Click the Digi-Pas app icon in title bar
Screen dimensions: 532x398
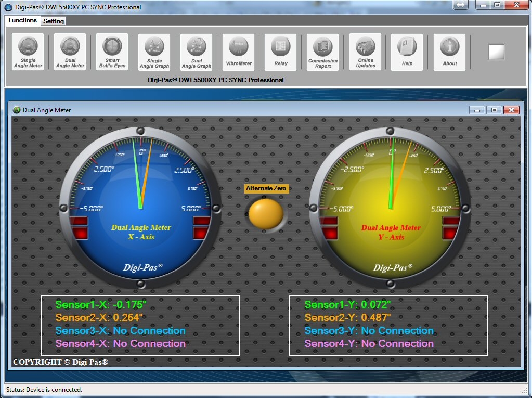pyautogui.click(x=8, y=7)
